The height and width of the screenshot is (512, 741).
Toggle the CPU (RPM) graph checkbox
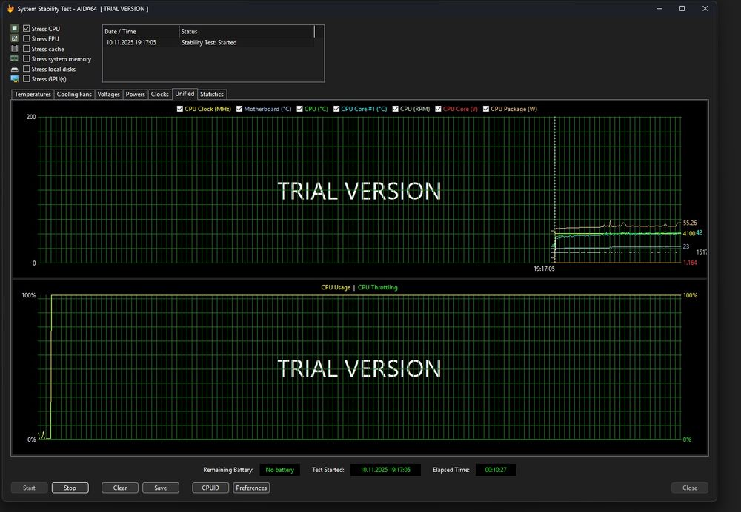[395, 109]
